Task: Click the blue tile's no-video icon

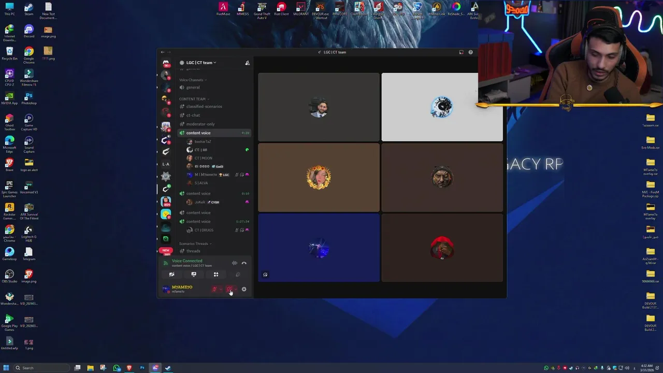Action: coord(265,275)
